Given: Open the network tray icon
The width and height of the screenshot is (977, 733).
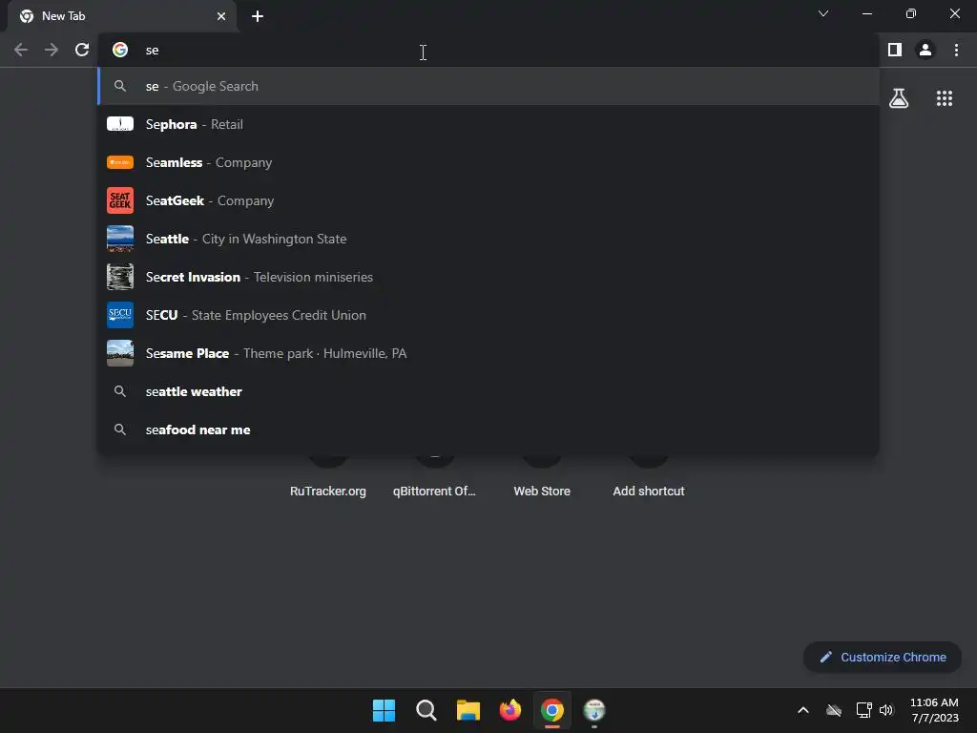Looking at the screenshot, I should [x=863, y=710].
